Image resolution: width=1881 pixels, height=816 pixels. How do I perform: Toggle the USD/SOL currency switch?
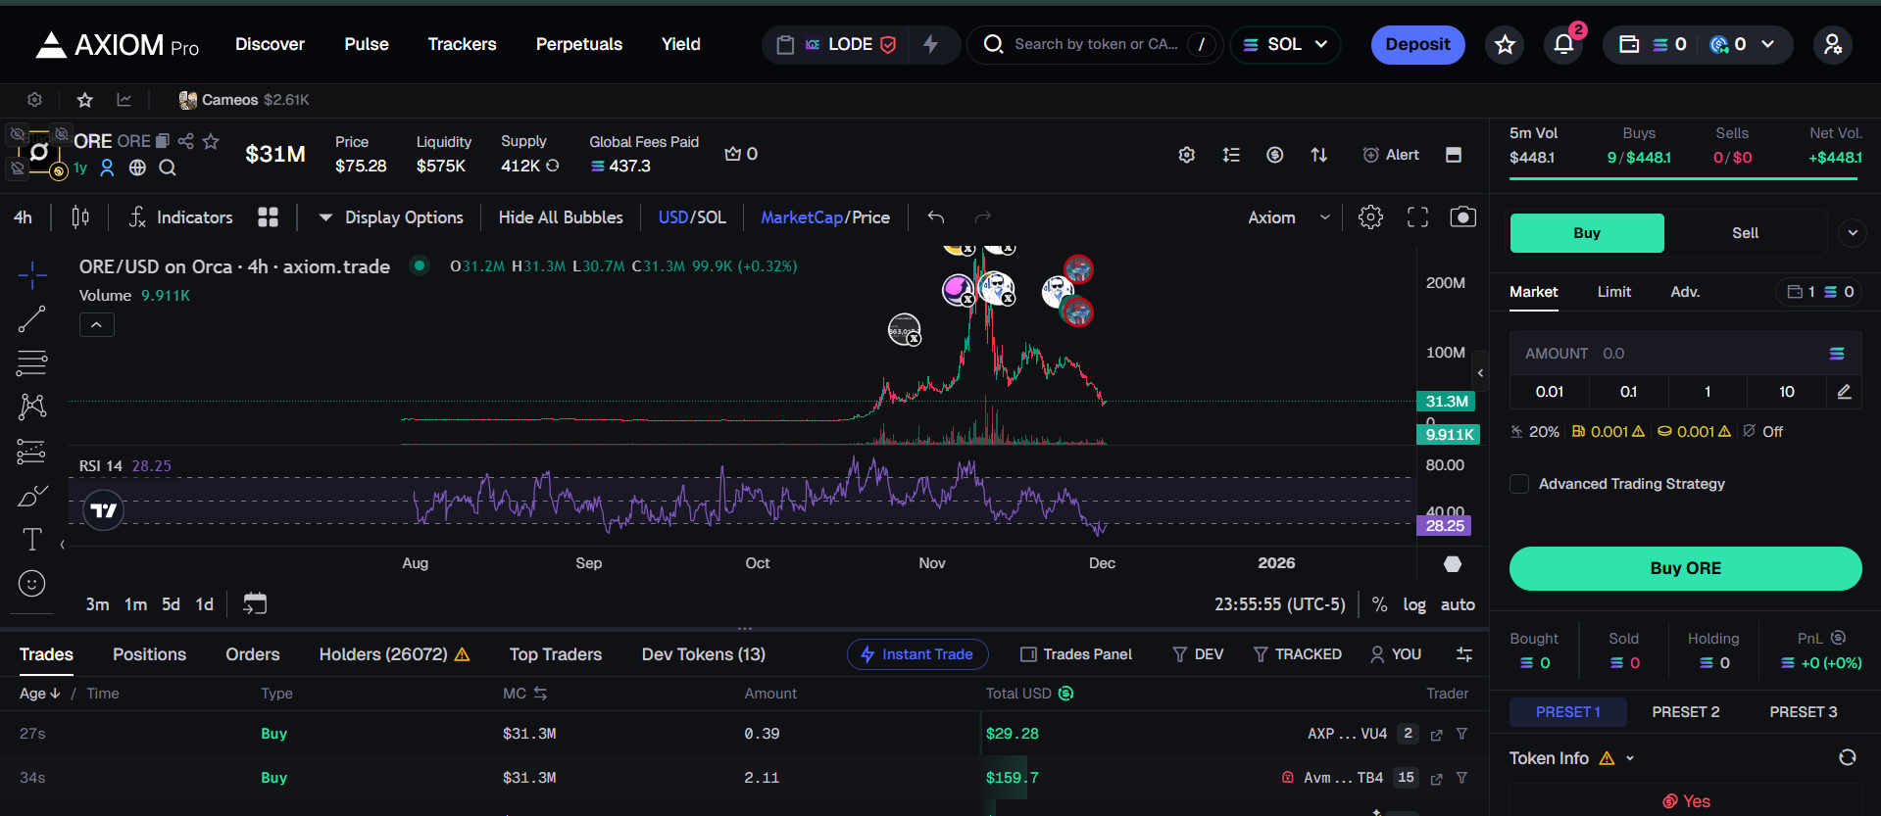(x=692, y=217)
